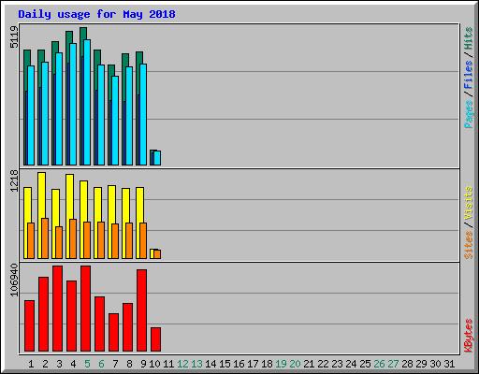Click day 12 on the x-axis

[x=182, y=364]
